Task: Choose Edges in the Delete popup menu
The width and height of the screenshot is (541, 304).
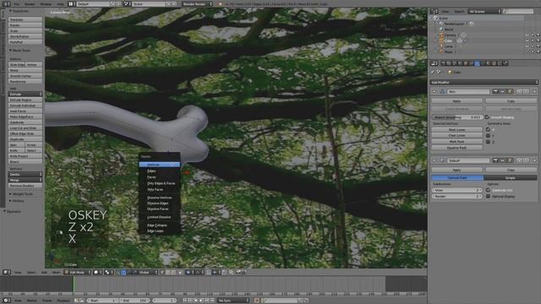Action: 160,171
